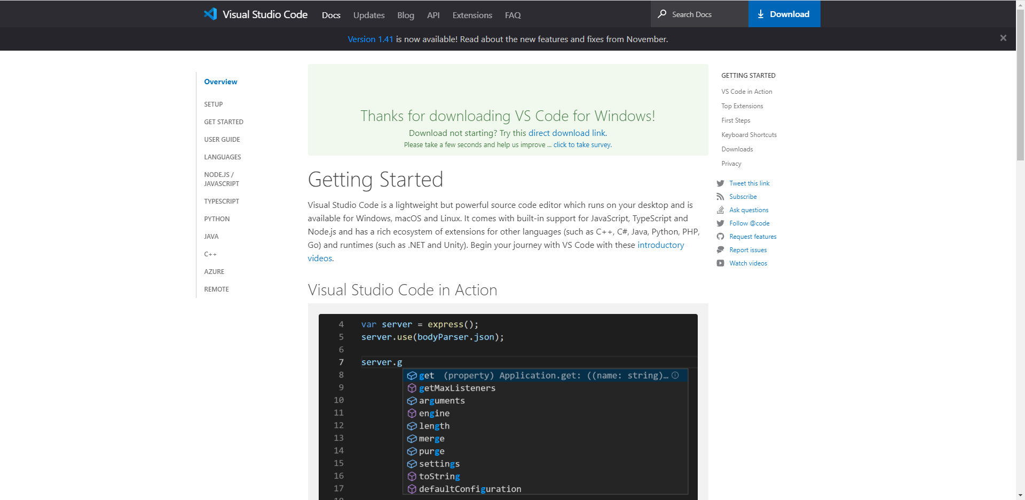Image resolution: width=1025 pixels, height=500 pixels.
Task: Jump to Downloads section link
Action: point(737,149)
